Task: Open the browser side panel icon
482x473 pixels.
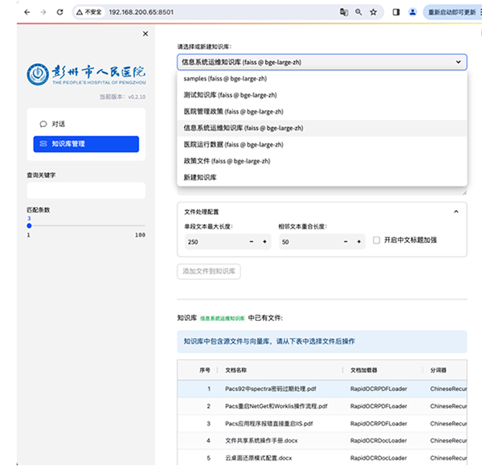Action: 396,13
